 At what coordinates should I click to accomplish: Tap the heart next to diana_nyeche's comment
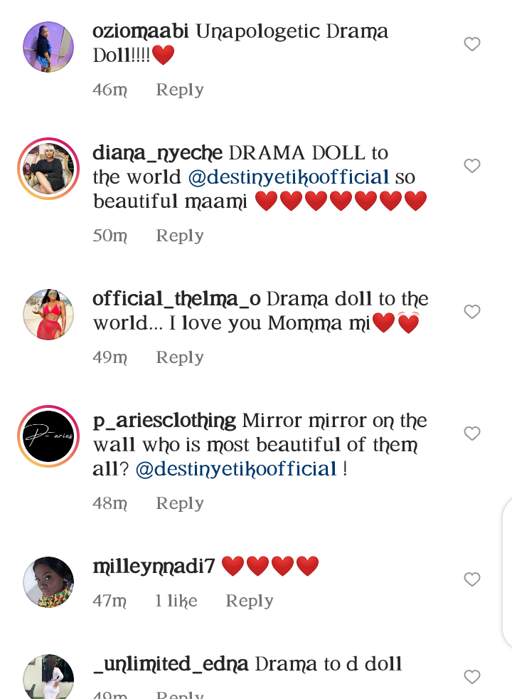coord(472,166)
